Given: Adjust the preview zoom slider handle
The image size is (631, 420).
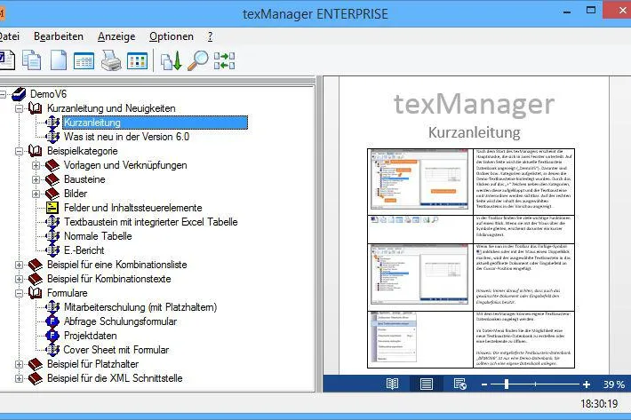Looking at the screenshot, I should click(x=507, y=384).
